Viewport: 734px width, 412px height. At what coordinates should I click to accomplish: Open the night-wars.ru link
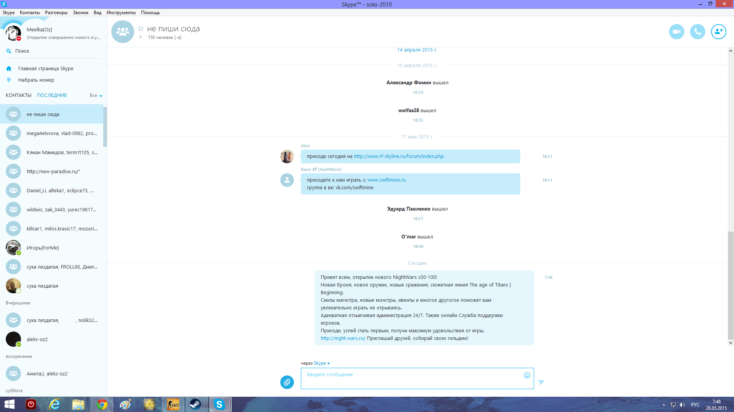(x=343, y=338)
